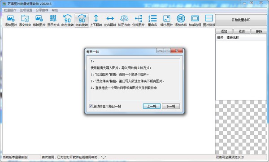Select the 缩小图片 shrink image icon

point(167,21)
